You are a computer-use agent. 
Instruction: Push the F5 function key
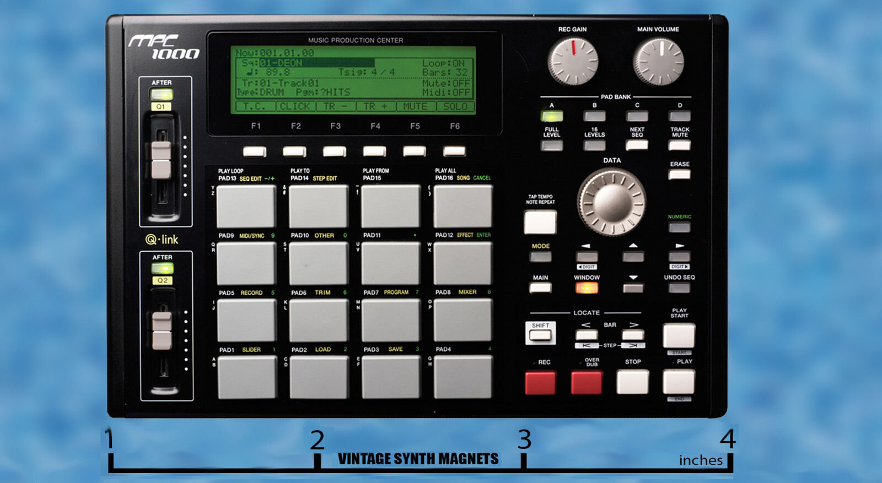[415, 151]
